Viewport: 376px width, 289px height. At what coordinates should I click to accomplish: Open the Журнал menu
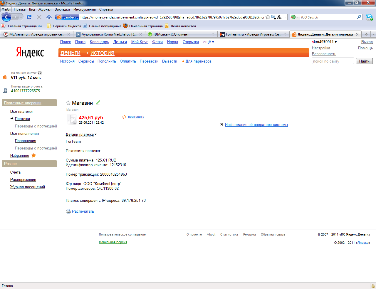(x=45, y=9)
